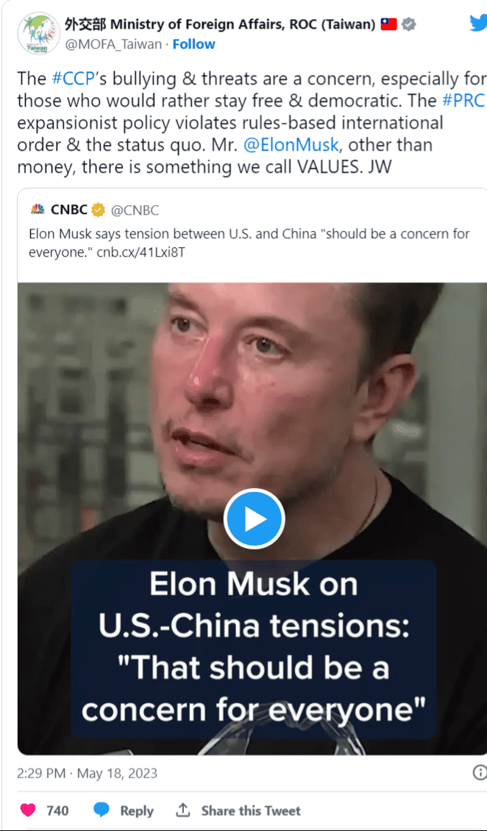Open the @MOFA_Taiwan handle
Image resolution: width=487 pixels, height=831 pixels.
click(113, 45)
